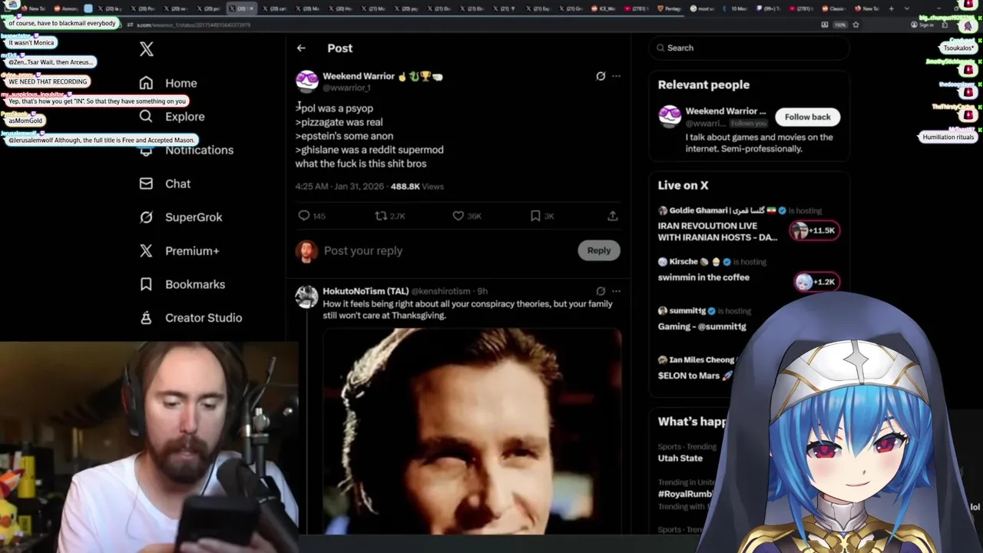This screenshot has width=983, height=553.
Task: Click the Reply button
Action: pyautogui.click(x=598, y=250)
